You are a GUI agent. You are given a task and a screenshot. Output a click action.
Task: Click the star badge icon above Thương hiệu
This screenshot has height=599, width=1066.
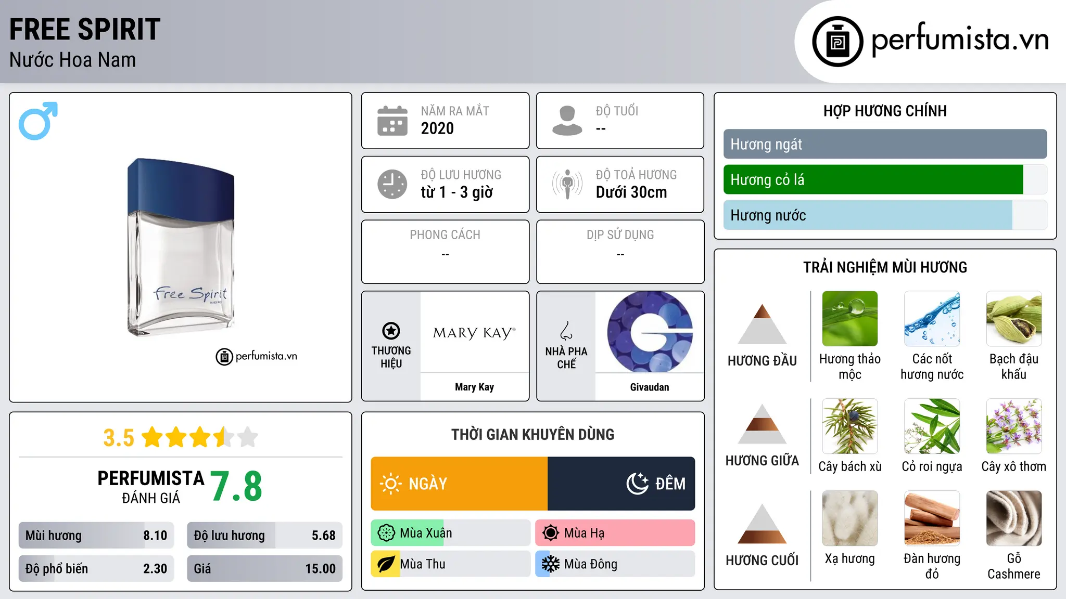(x=391, y=331)
